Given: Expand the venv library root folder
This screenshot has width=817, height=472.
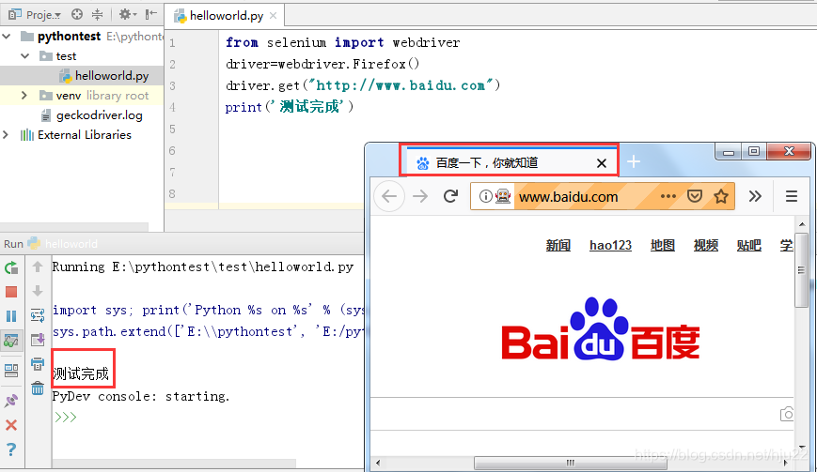Looking at the screenshot, I should click(24, 95).
